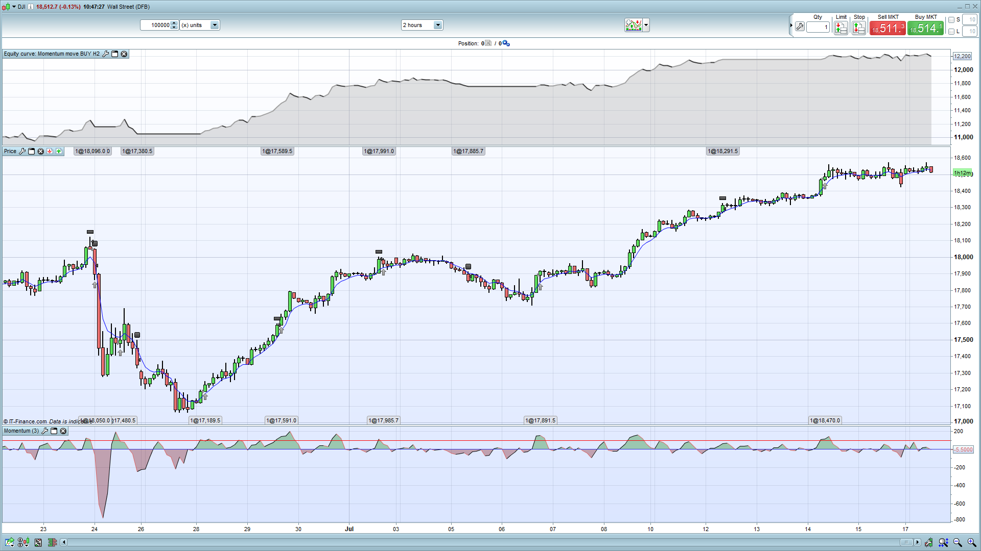Image resolution: width=981 pixels, height=551 pixels.
Task: Click the scrollbar thumb at right end
Action: point(906,542)
